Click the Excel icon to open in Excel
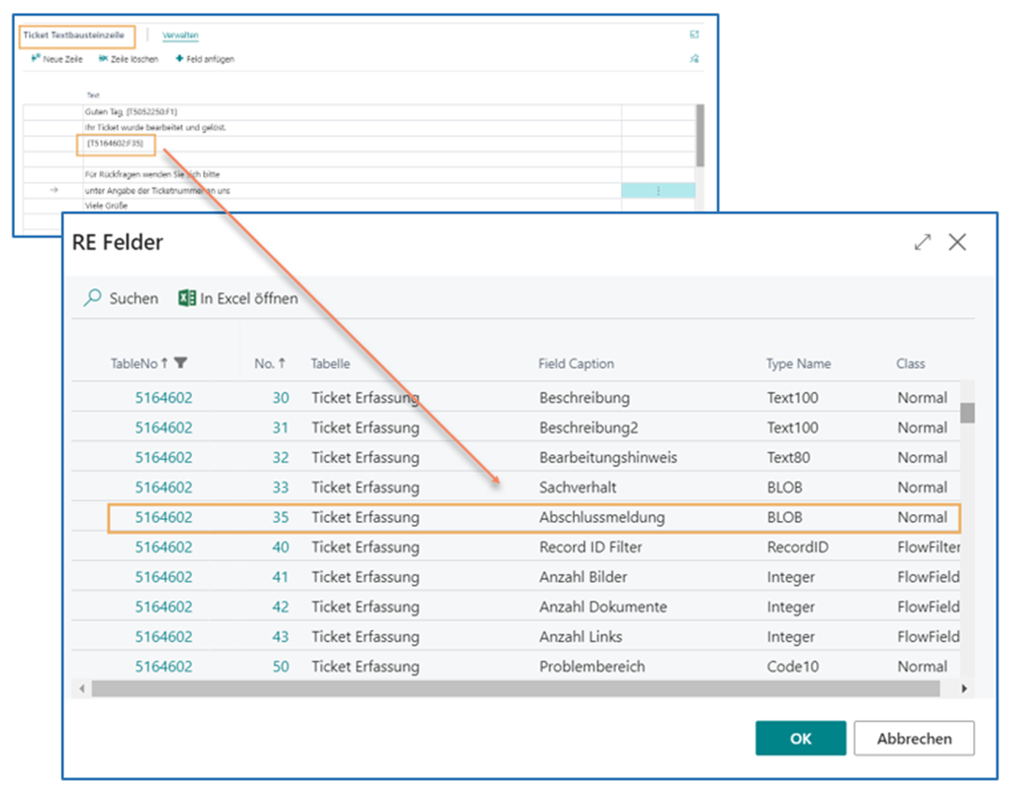1020x795 pixels. click(187, 298)
